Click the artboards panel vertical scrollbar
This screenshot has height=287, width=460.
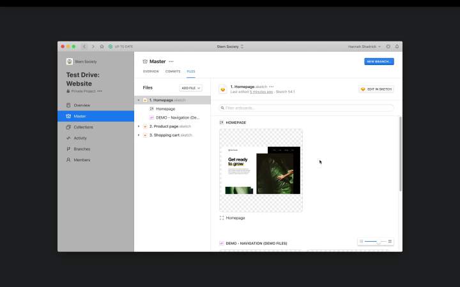point(400,154)
